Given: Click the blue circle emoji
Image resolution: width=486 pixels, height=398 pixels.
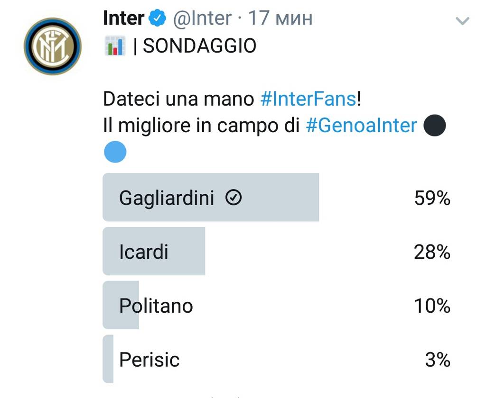Looking at the screenshot, I should (115, 152).
